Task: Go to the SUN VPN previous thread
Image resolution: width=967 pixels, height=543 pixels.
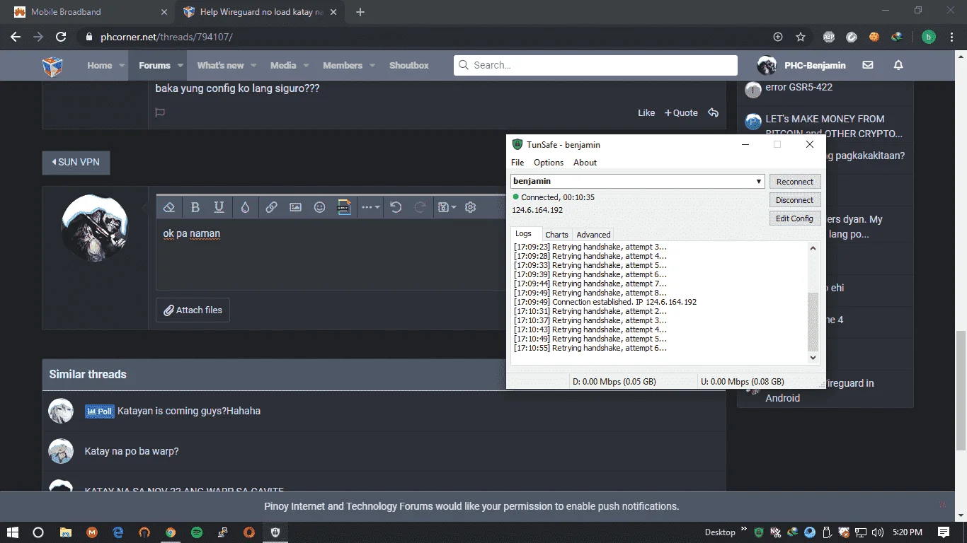Action: tap(76, 162)
